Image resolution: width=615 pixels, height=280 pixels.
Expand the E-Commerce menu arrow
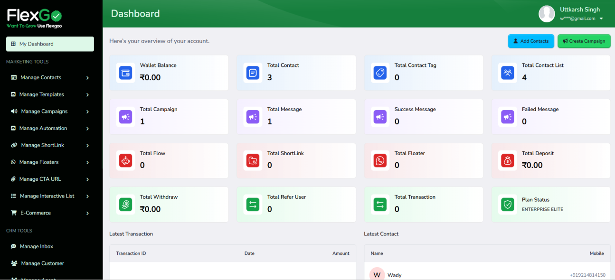(x=87, y=213)
